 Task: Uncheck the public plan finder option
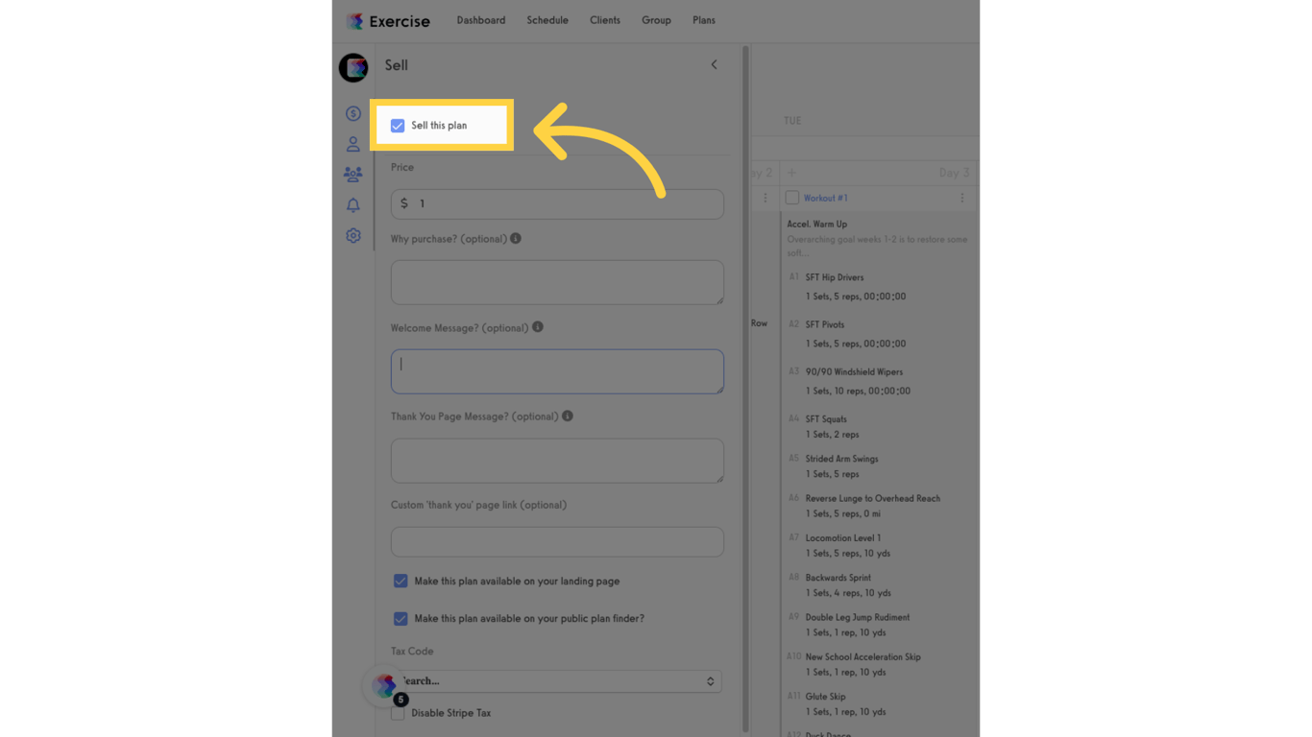pyautogui.click(x=401, y=618)
